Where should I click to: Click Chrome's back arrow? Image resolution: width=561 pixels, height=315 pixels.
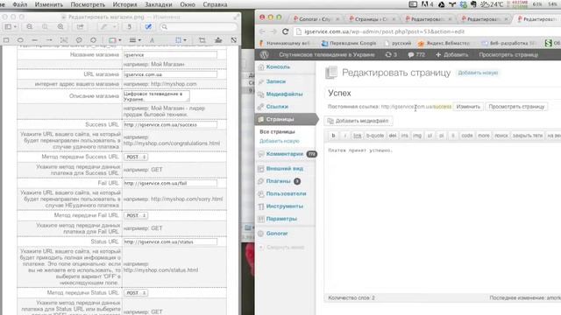[262, 31]
